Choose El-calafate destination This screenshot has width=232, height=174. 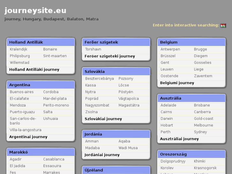(19, 98)
